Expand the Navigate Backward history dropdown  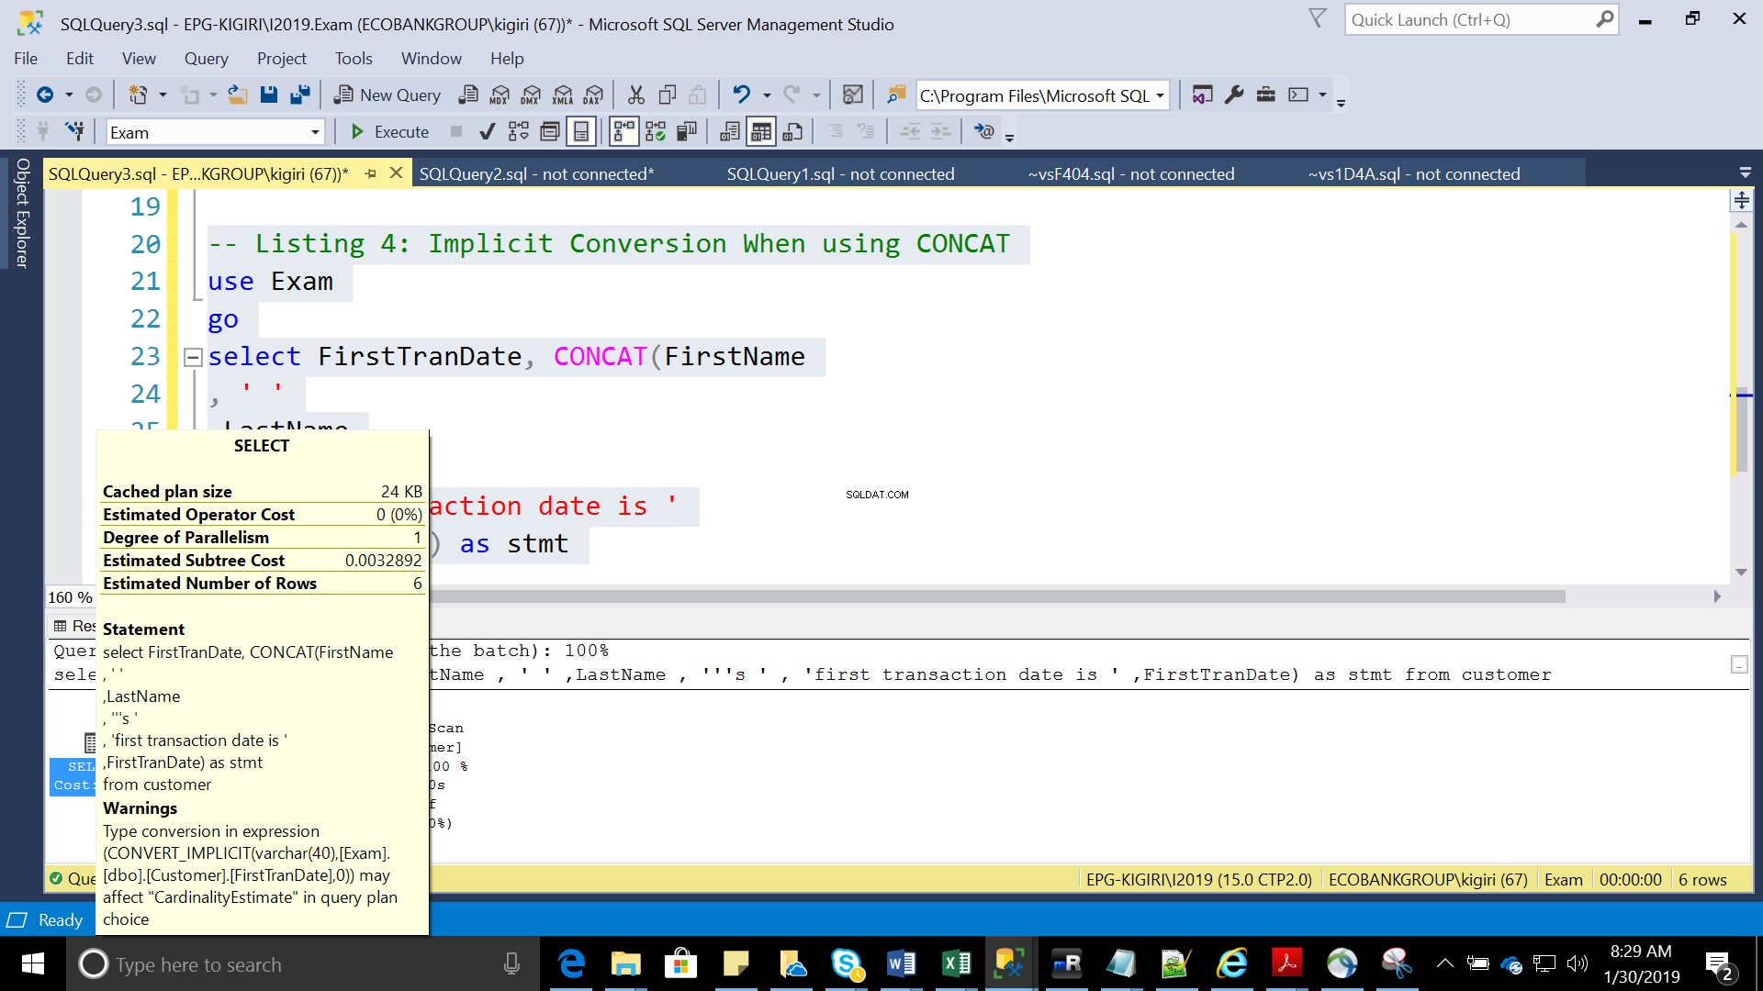point(69,95)
